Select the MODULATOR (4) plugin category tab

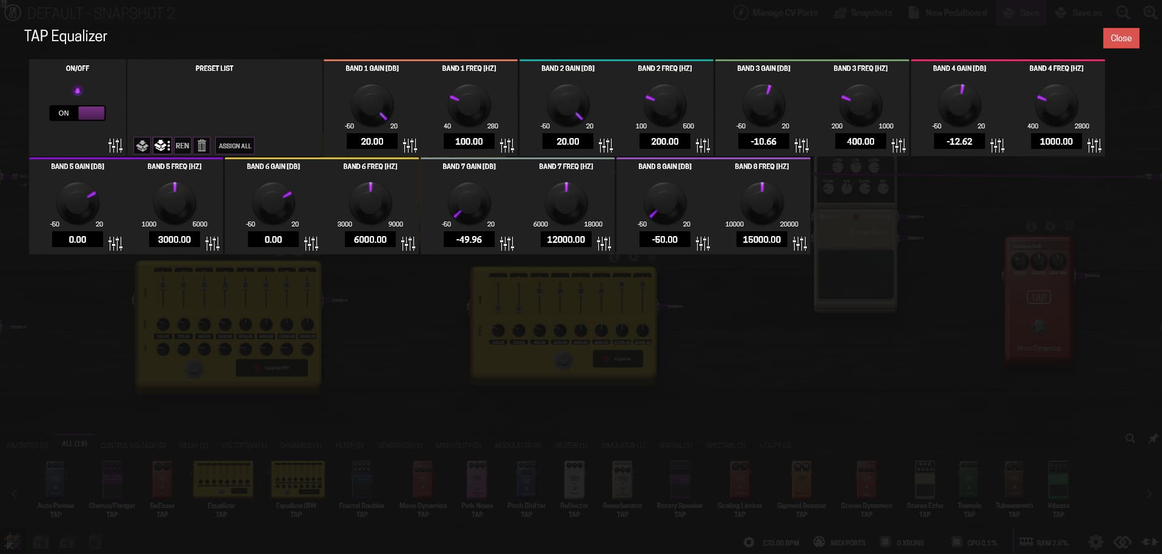point(518,446)
